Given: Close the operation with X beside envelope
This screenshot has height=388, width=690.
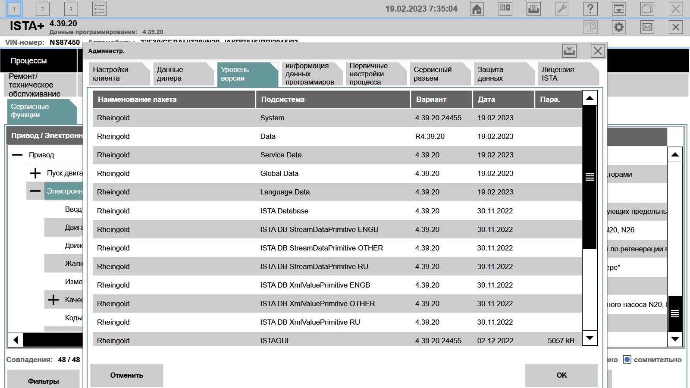Looking at the screenshot, I should coord(676,27).
